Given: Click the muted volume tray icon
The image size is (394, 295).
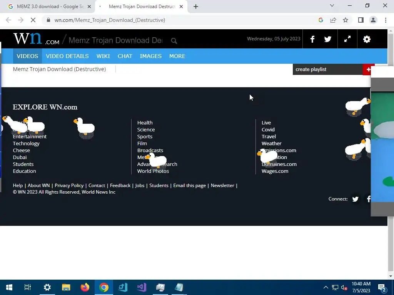Looking at the screenshot, I should tap(344, 287).
